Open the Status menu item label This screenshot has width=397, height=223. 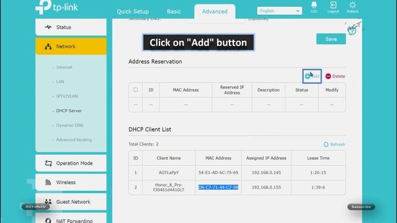click(63, 27)
